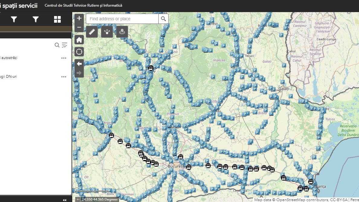Click coordinate toggle icon in status bar

tap(78, 199)
